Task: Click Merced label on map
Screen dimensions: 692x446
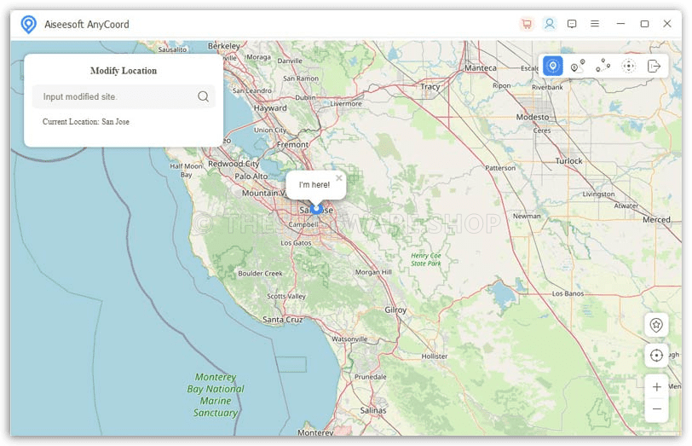Action: [656, 220]
